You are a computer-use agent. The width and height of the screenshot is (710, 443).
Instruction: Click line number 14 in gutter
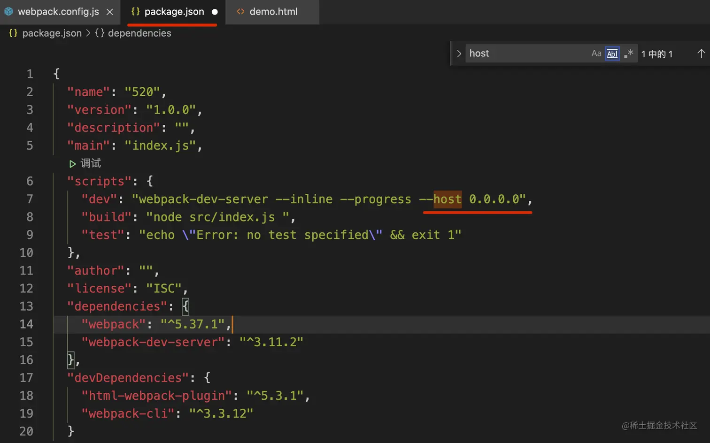point(26,324)
